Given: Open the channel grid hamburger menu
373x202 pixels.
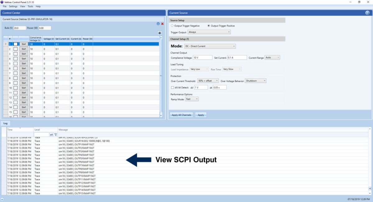Looking at the screenshot, I should pos(159,33).
